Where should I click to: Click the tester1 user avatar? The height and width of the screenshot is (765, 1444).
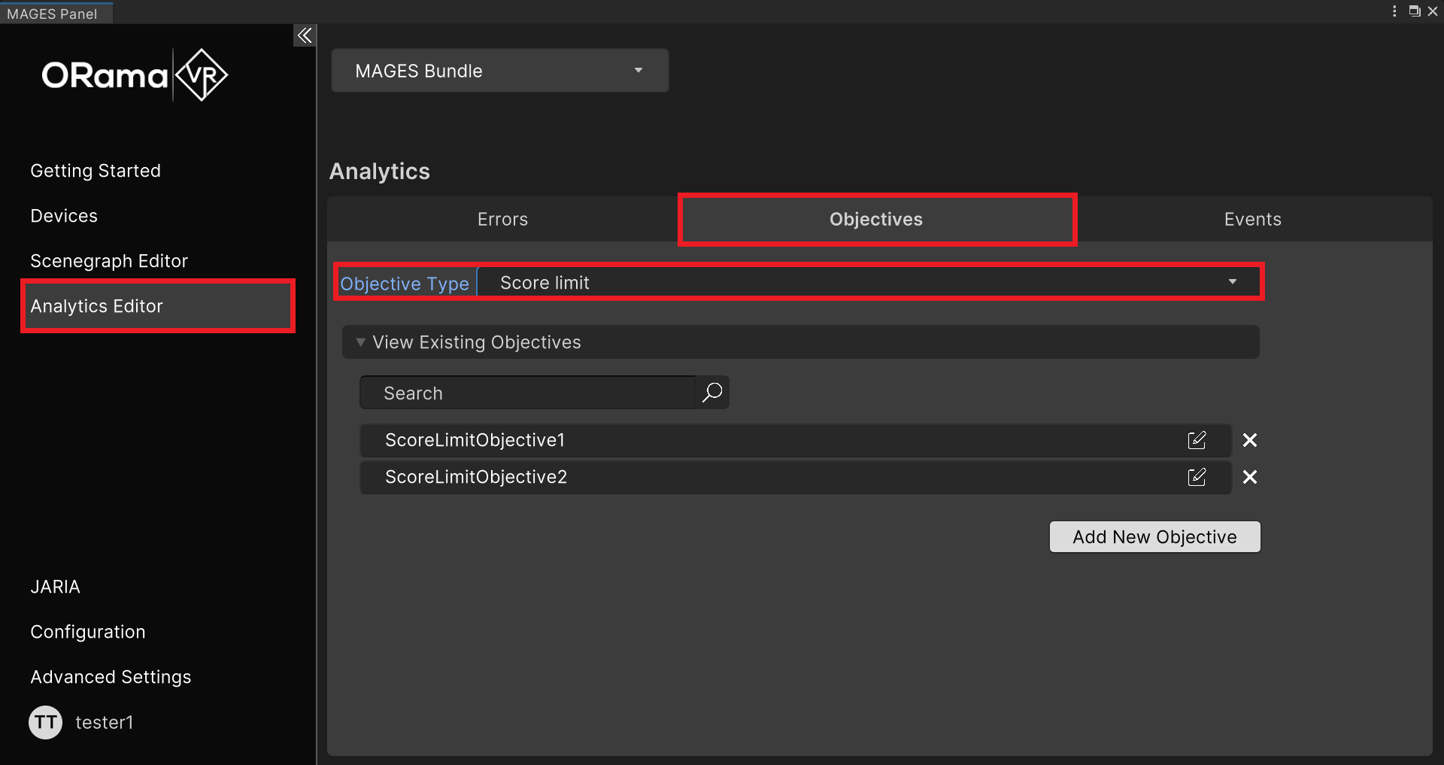click(46, 722)
